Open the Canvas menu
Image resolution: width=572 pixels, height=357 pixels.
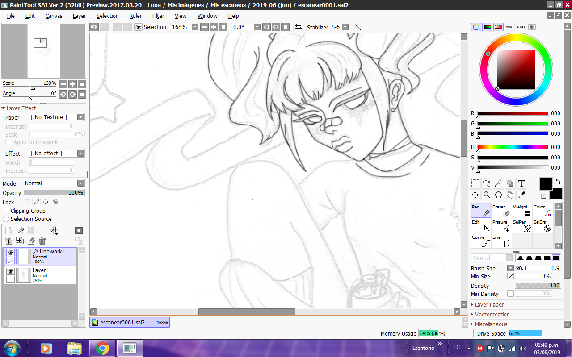(54, 16)
